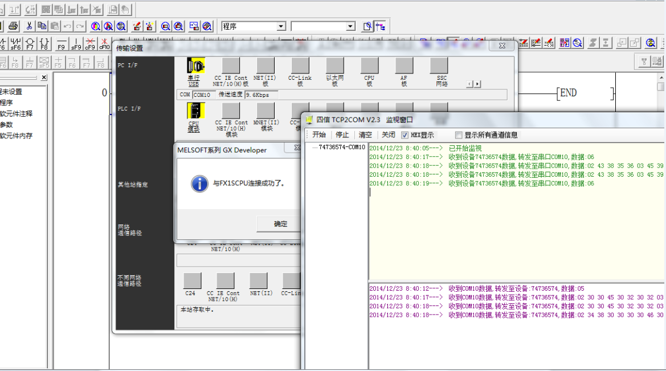Select 74736574-COM10 in monitor tree

tap(341, 147)
